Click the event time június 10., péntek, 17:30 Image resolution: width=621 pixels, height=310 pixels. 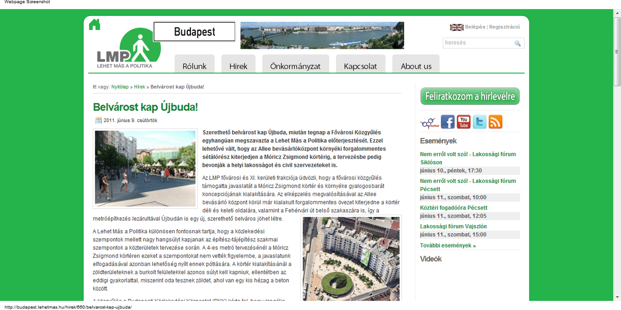click(x=451, y=171)
